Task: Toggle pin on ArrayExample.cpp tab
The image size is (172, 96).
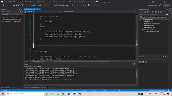Action: tap(37, 9)
